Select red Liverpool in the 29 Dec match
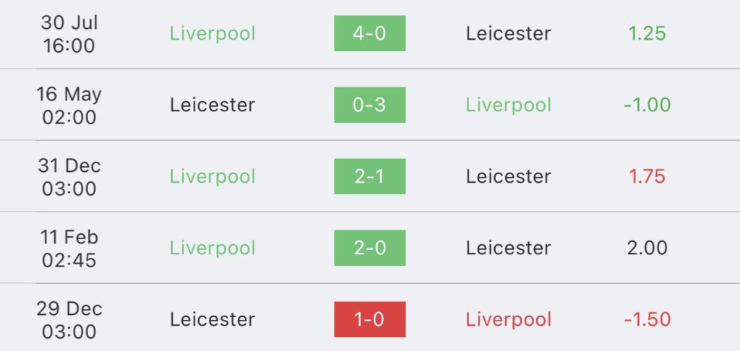 (508, 319)
